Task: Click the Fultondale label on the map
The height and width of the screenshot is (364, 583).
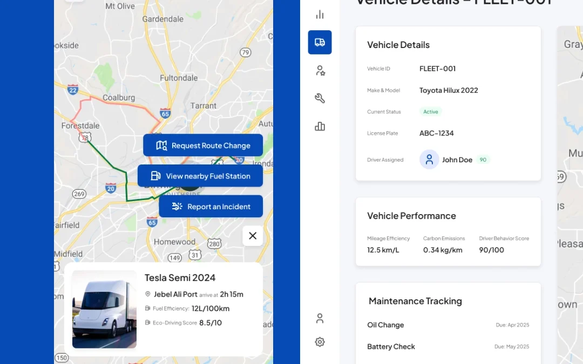Action: point(179,78)
